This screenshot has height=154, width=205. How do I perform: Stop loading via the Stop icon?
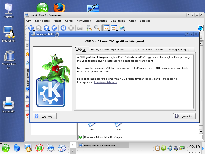click(x=71, y=28)
